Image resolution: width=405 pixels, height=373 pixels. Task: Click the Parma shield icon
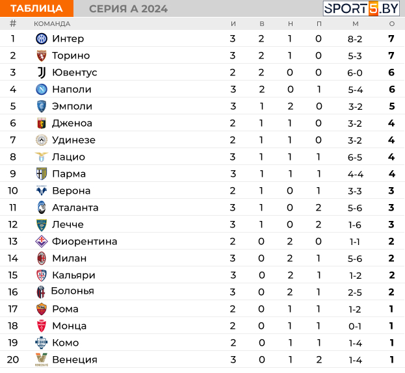(42, 174)
